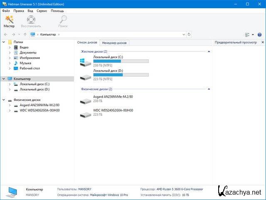Launch the Мастер recovery wizard

[9, 22]
